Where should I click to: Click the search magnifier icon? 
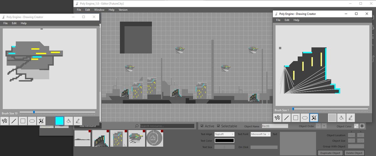tap(137, 126)
